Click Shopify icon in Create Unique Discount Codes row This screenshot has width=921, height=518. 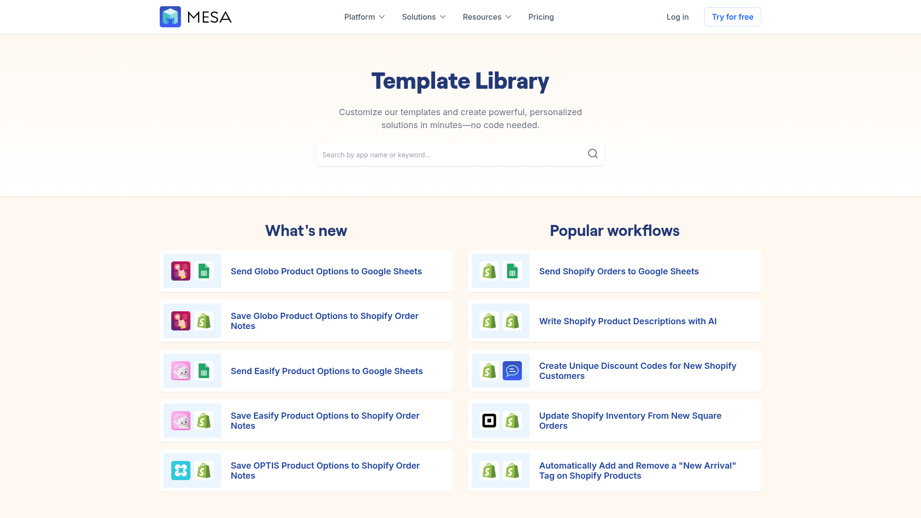pyautogui.click(x=489, y=371)
